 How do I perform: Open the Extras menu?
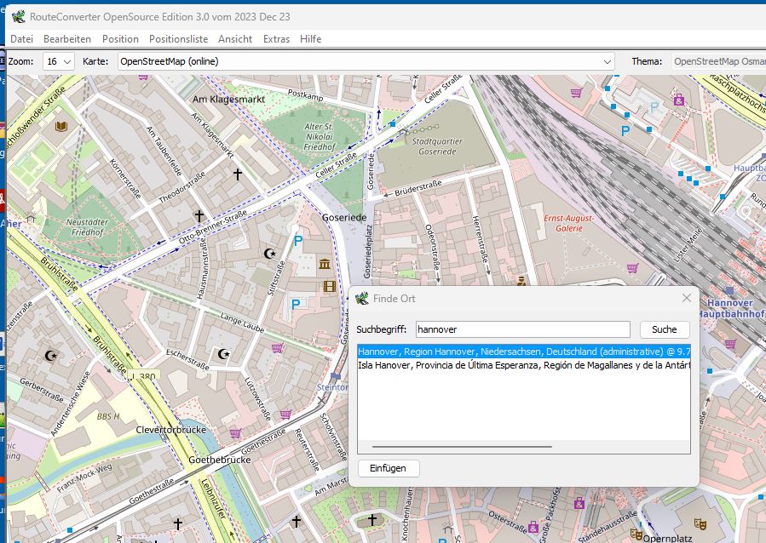[x=276, y=39]
